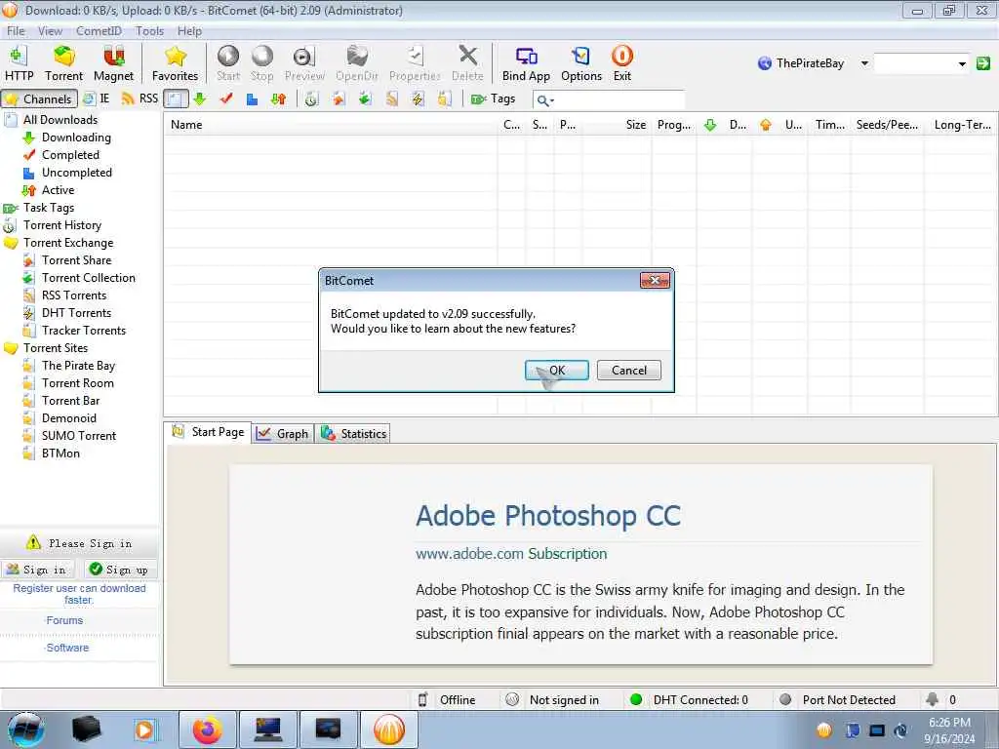The width and height of the screenshot is (999, 749).
Task: Open the Torrent file toolbar button
Action: point(63,63)
